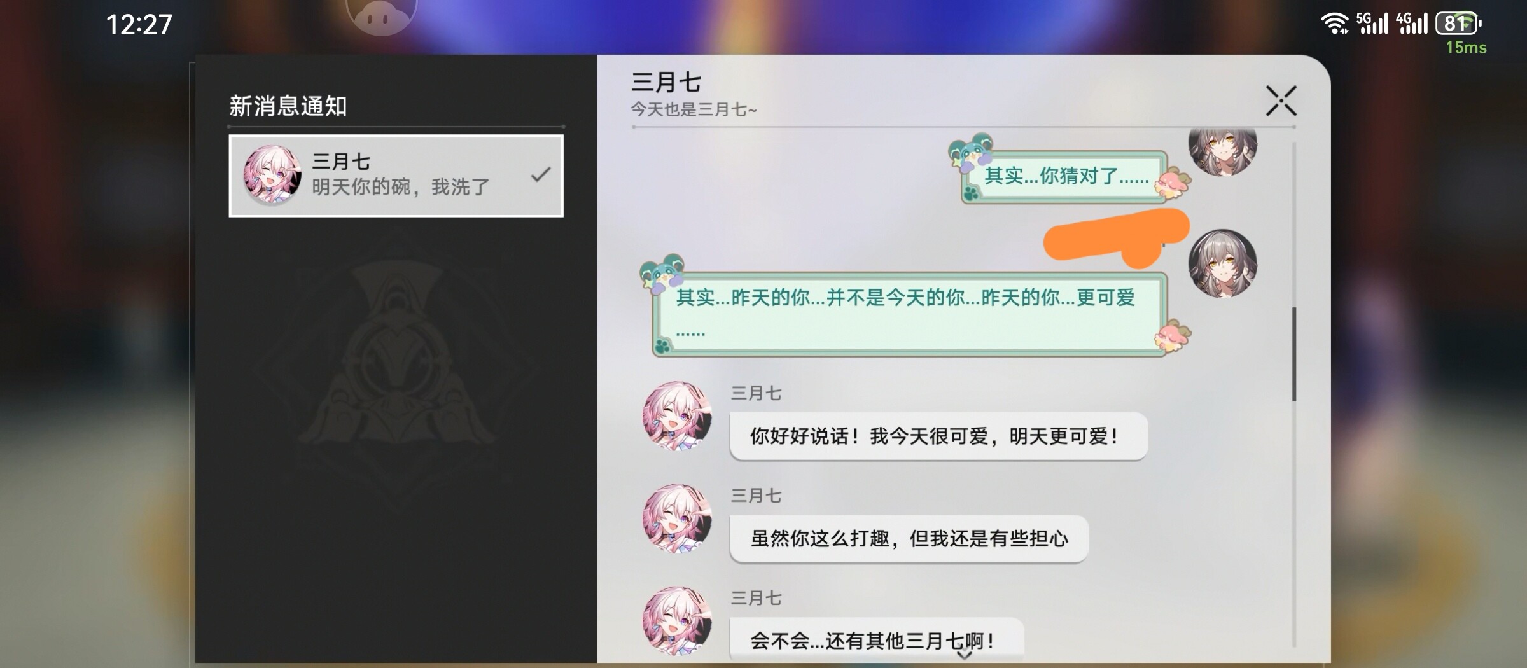The height and width of the screenshot is (668, 1527).
Task: Select the 其实...你猜对了 message bubble
Action: click(x=1064, y=176)
